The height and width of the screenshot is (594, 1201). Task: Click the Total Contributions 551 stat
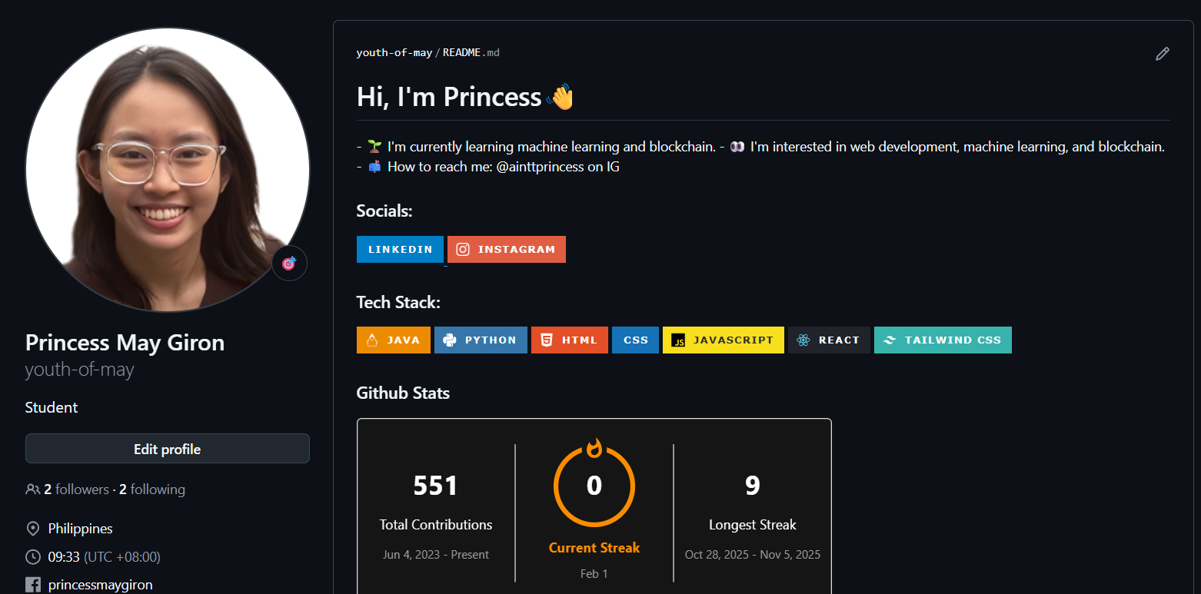435,486
